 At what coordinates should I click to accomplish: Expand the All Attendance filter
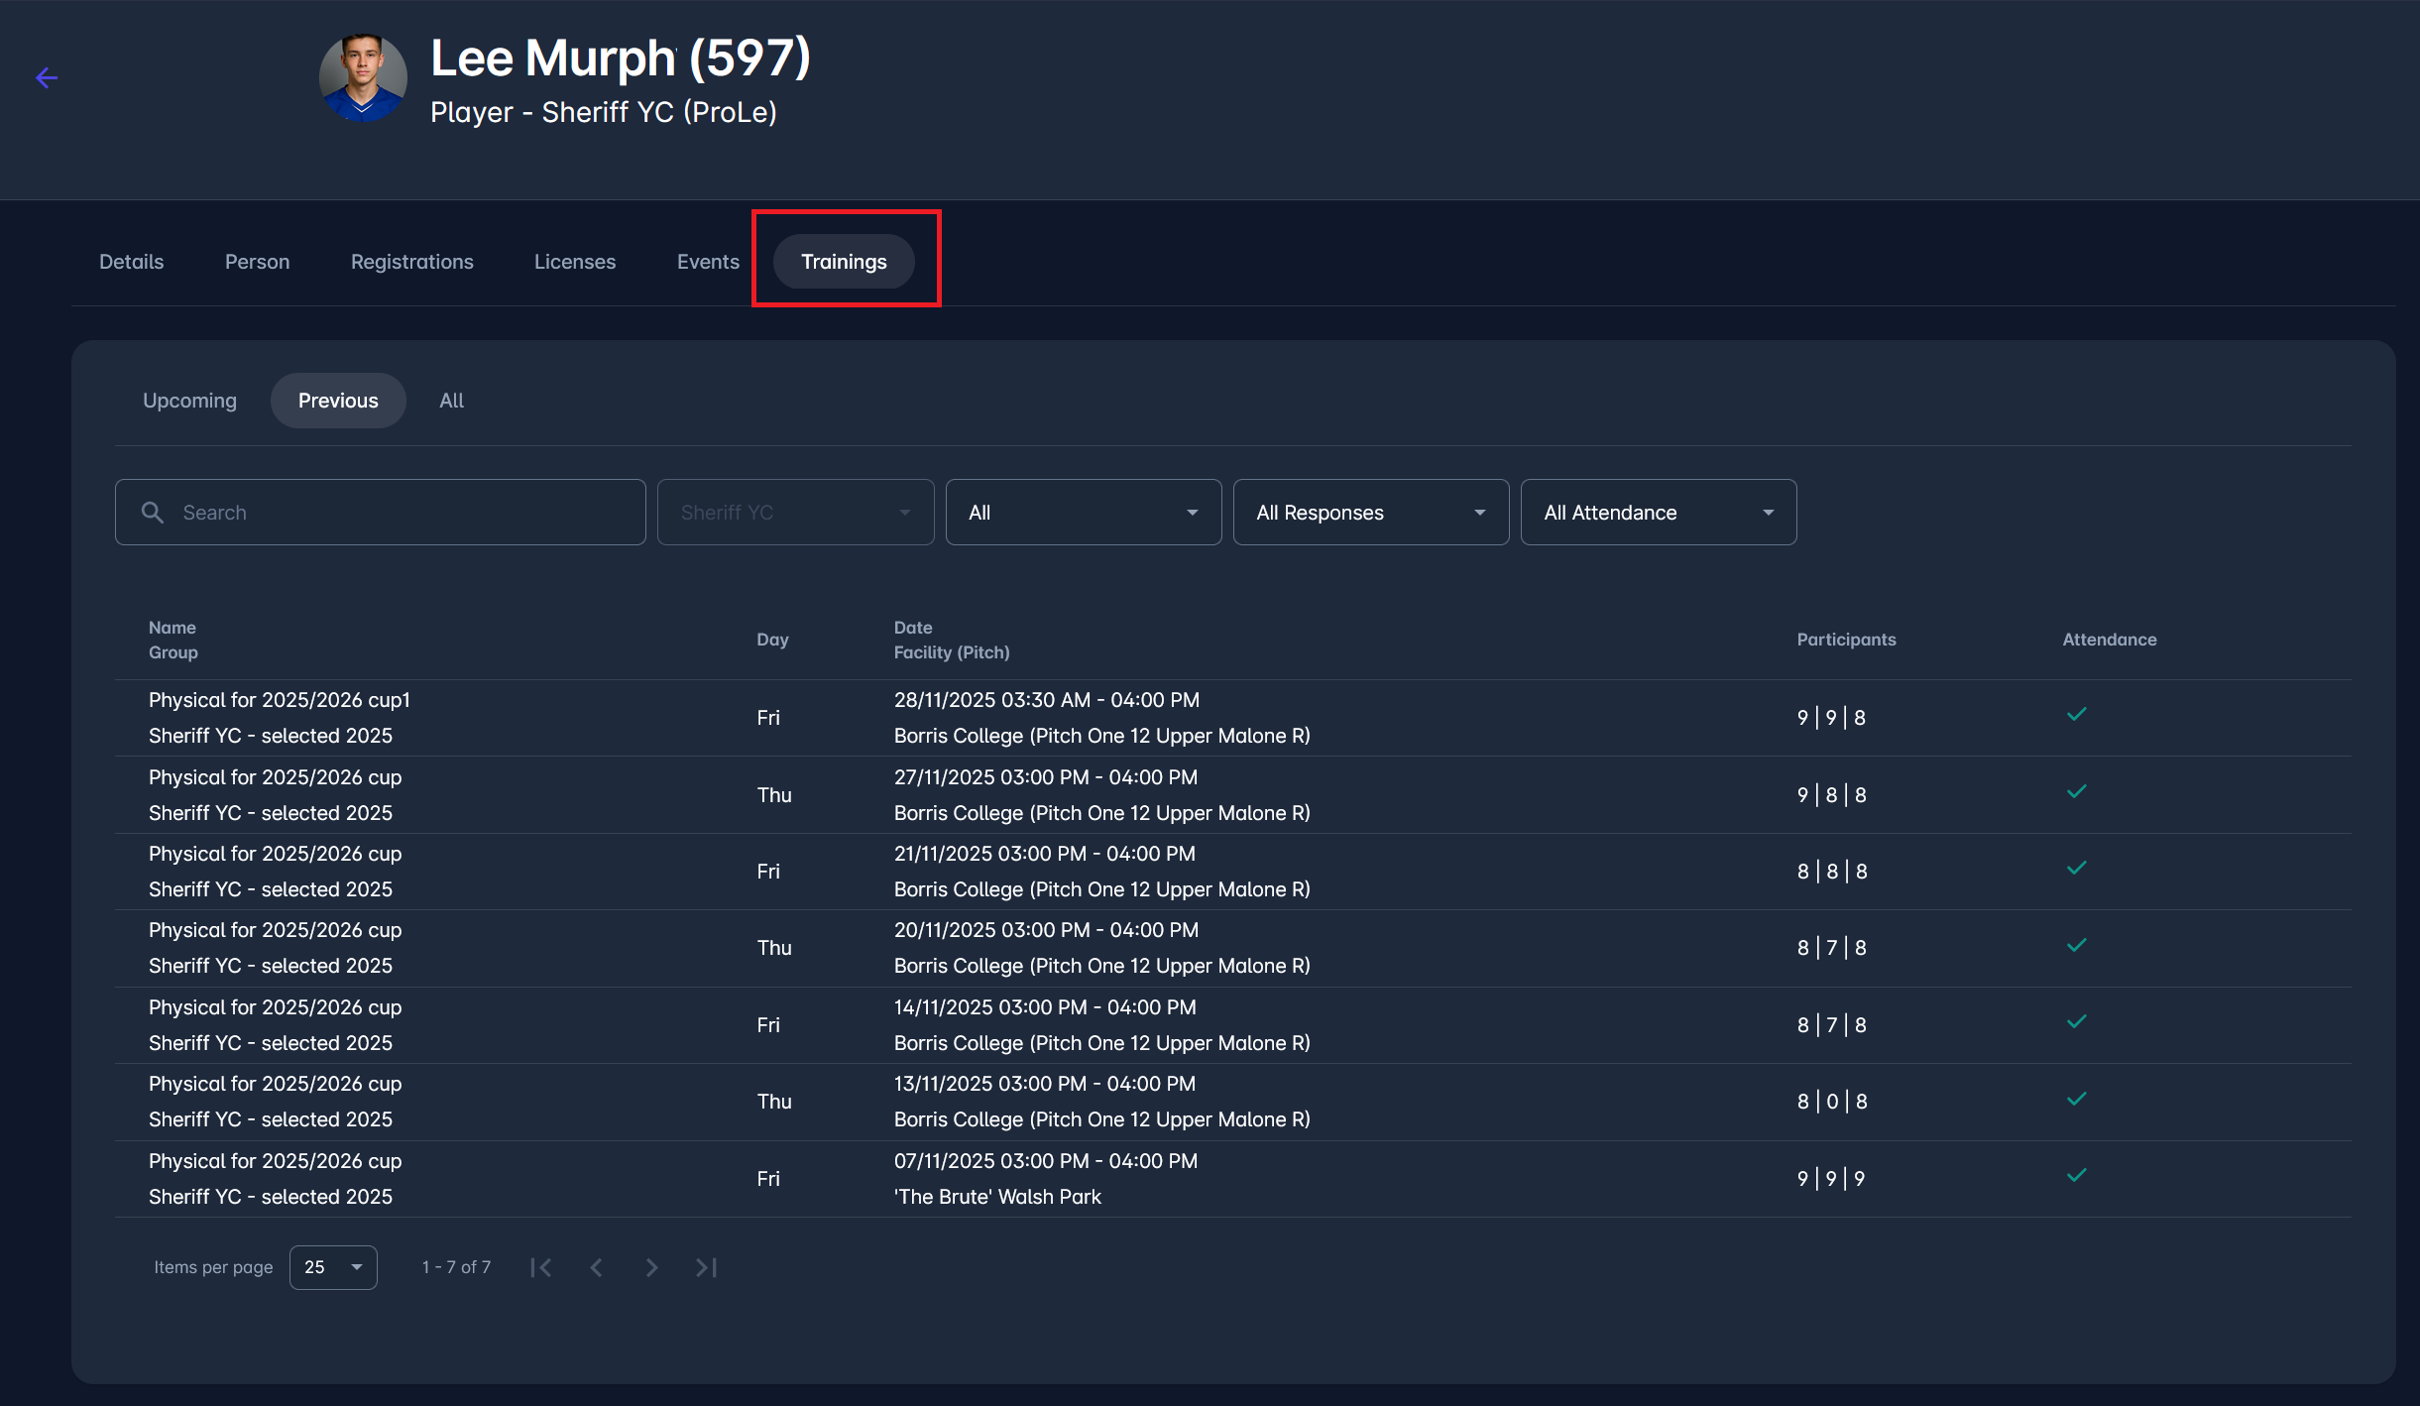coord(1658,513)
